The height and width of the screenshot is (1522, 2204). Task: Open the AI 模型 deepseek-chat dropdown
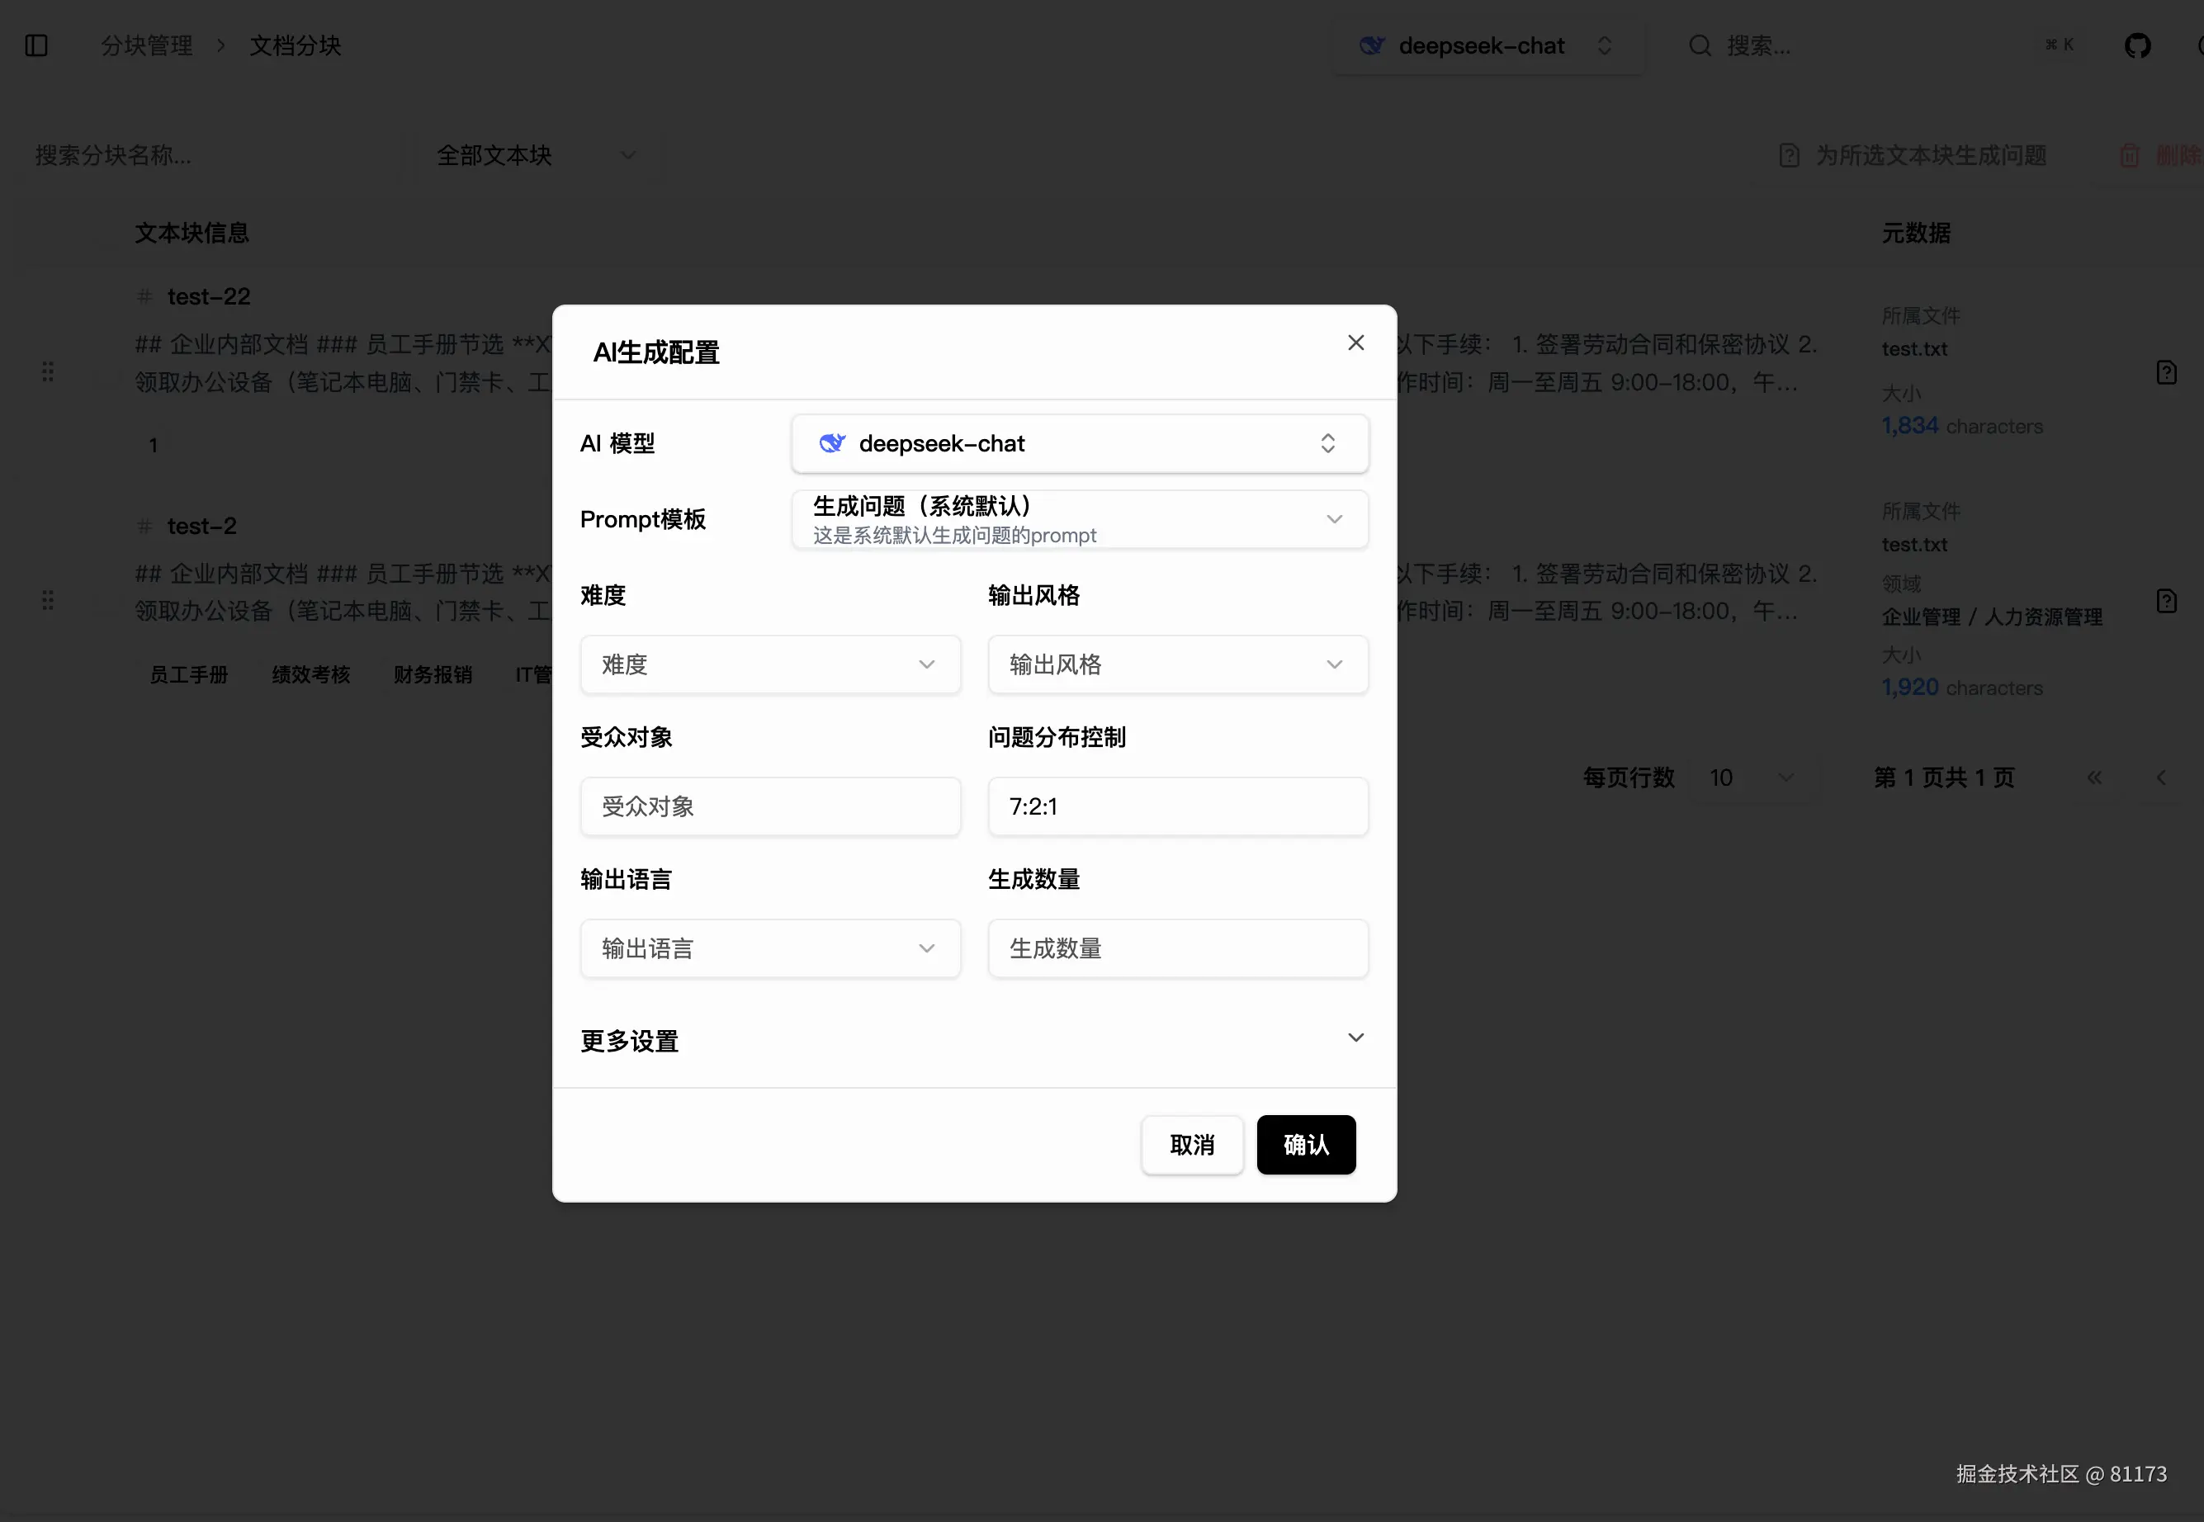coord(1080,442)
